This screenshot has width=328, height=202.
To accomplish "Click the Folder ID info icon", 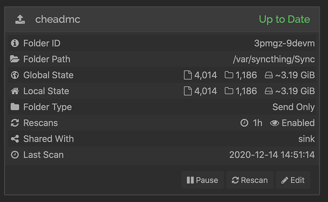I will coord(15,43).
